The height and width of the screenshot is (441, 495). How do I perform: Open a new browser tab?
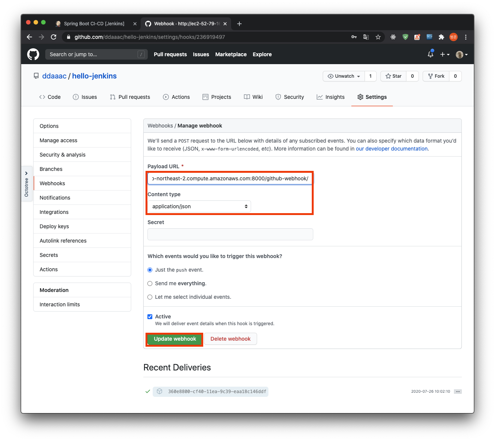[239, 24]
